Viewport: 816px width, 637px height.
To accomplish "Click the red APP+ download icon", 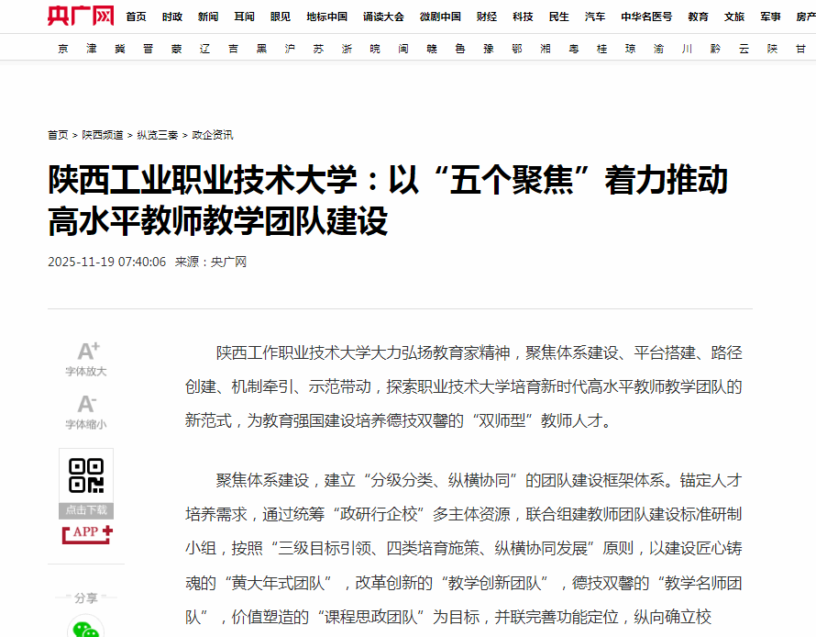I will 87,532.
